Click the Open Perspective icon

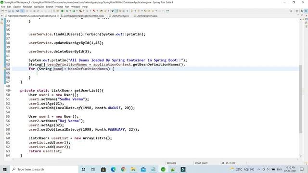click(x=297, y=11)
